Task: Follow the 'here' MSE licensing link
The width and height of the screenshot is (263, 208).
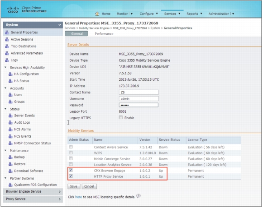Action: (78, 197)
